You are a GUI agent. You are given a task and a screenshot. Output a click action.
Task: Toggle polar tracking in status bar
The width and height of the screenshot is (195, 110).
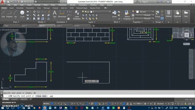[72, 104]
